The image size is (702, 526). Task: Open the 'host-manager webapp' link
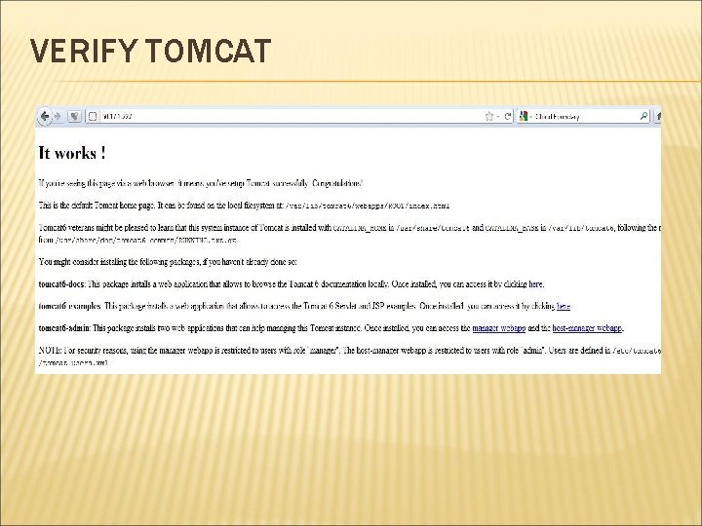coord(587,328)
